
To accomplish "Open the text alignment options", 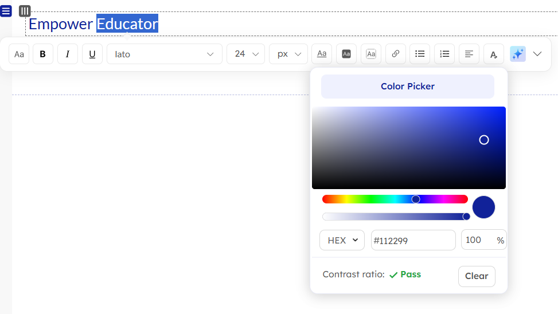I will (469, 54).
